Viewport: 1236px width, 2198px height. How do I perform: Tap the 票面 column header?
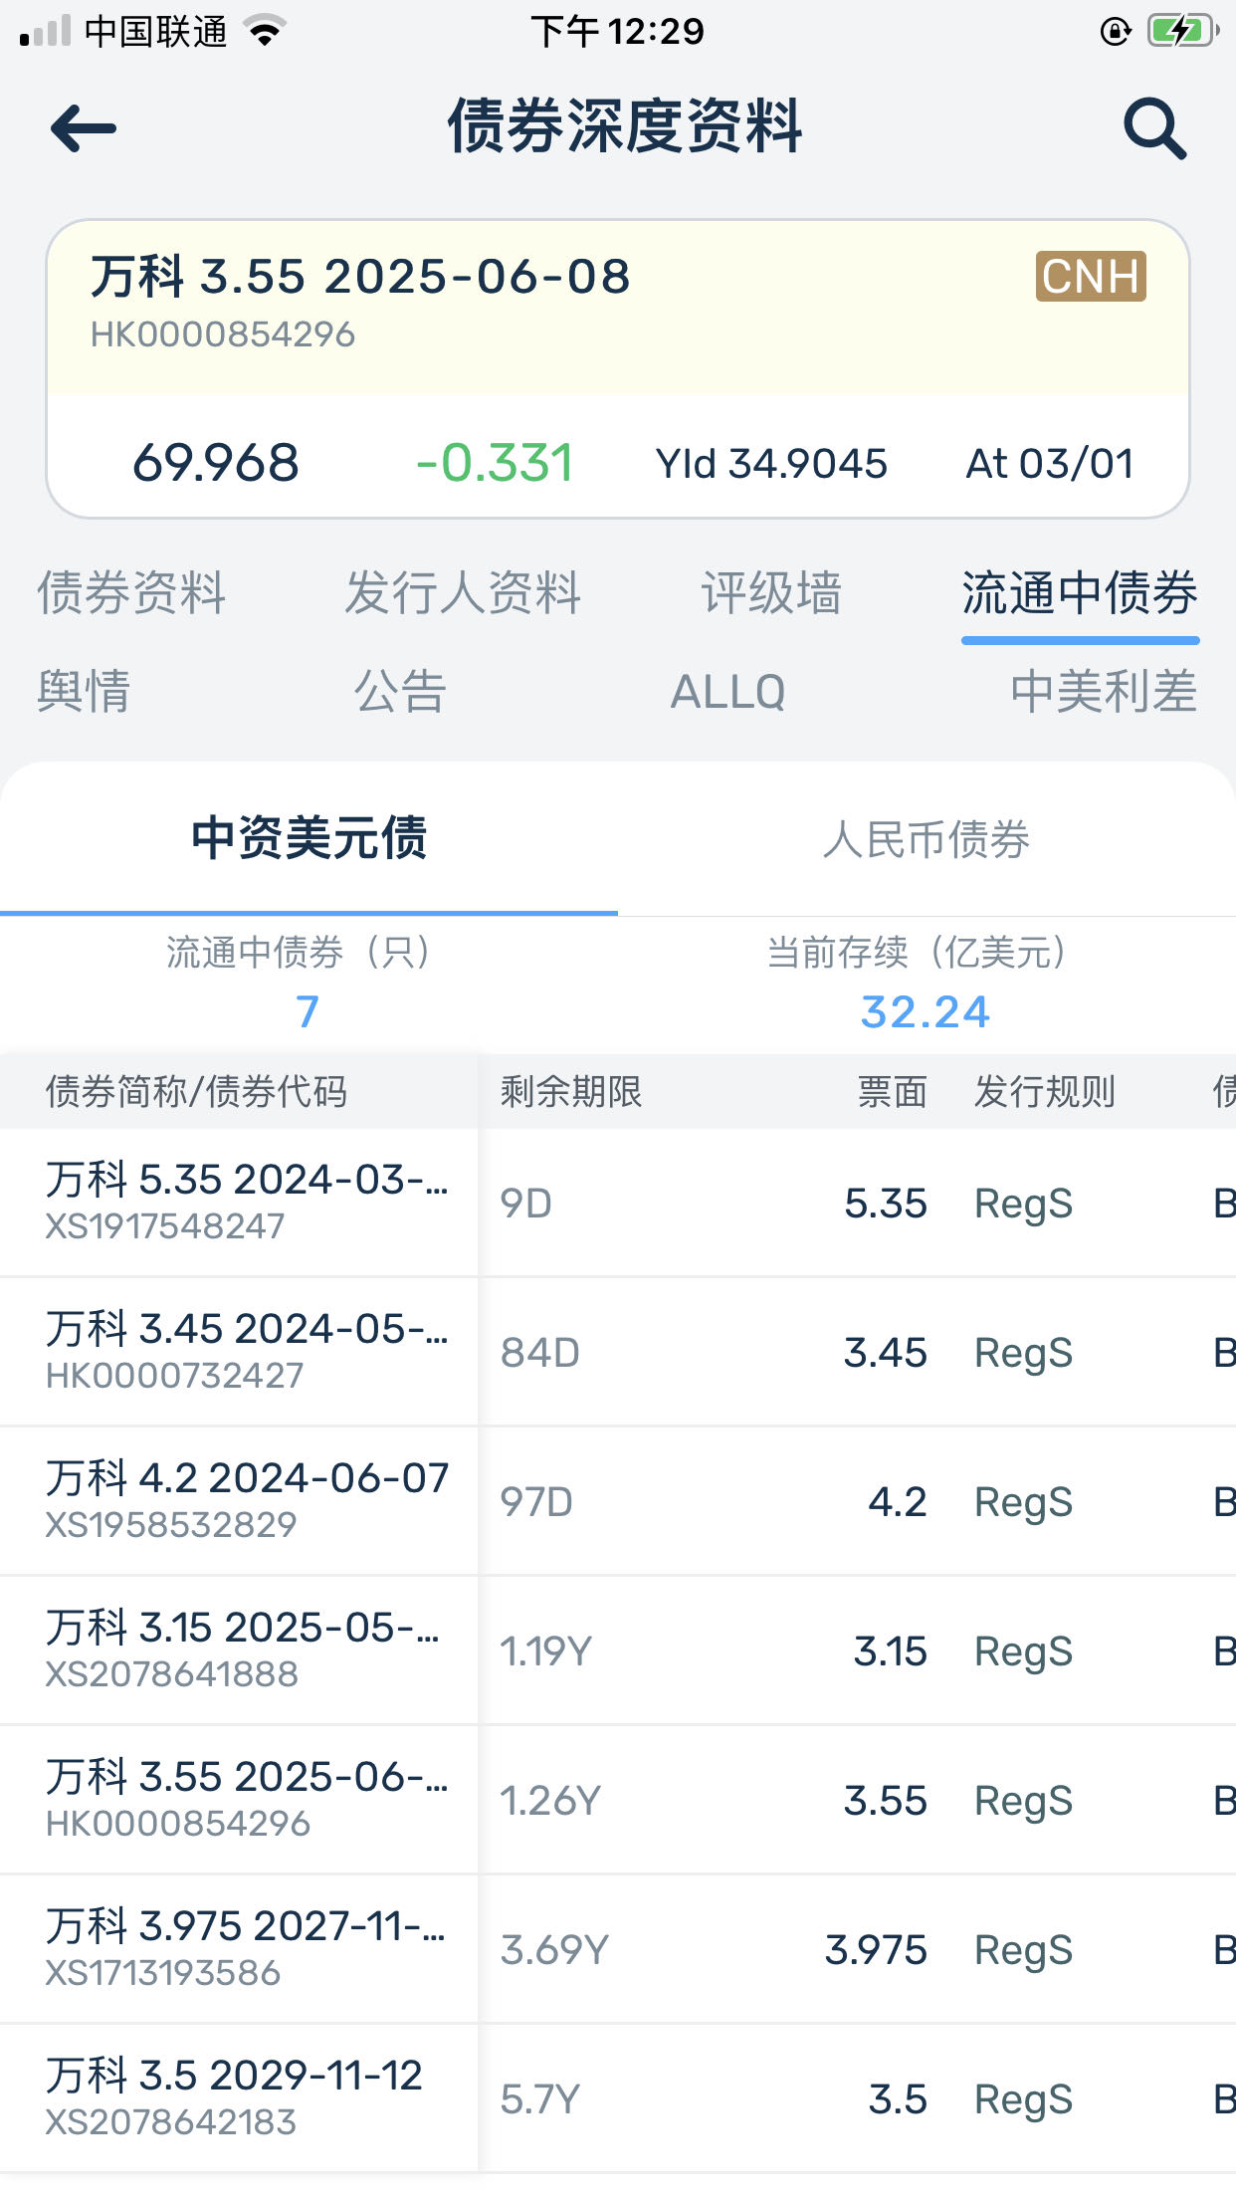coord(892,1092)
